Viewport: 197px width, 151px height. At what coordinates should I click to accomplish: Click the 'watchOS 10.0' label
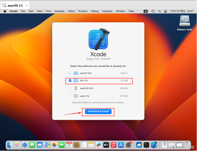87,88
